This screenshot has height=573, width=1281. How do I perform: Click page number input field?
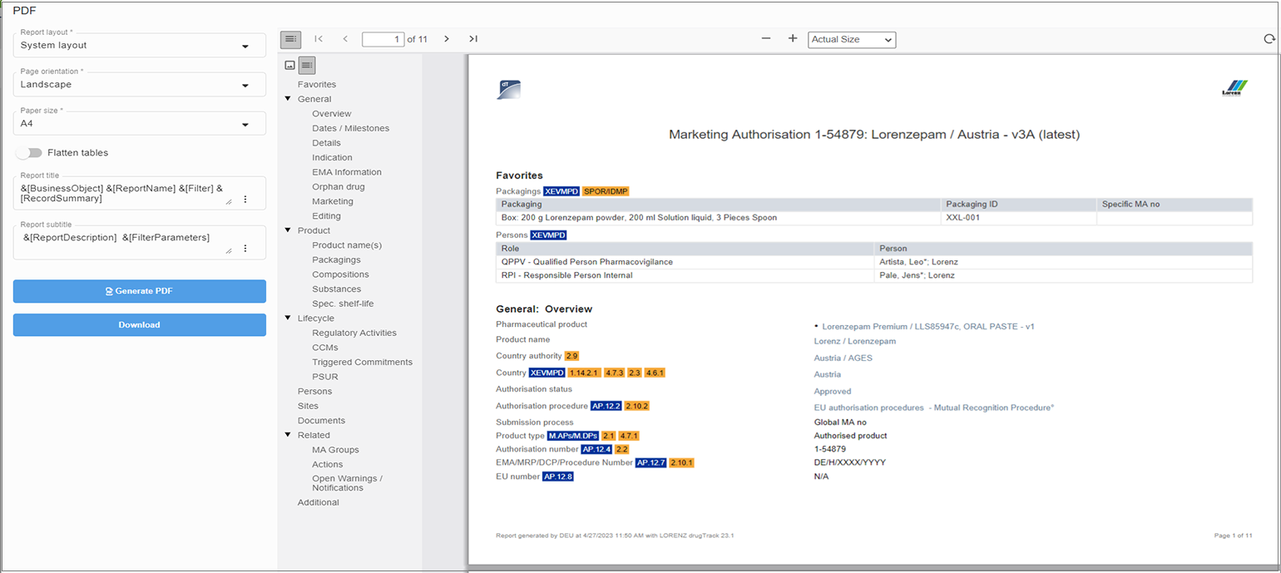tap(383, 39)
